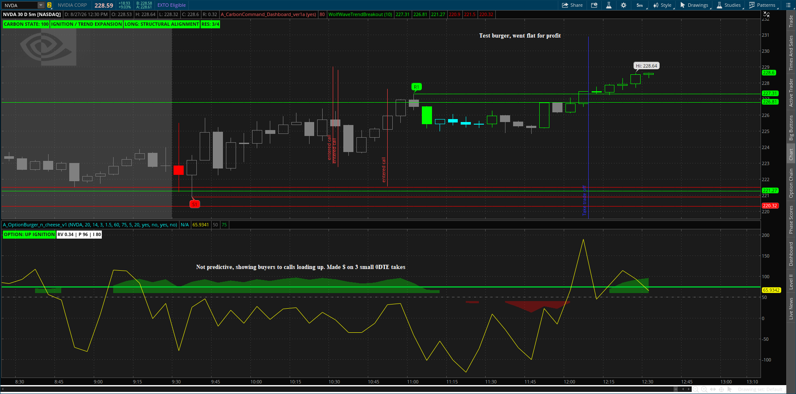The height and width of the screenshot is (394, 796).
Task: Click the 226.81 green price axis label
Action: [770, 102]
